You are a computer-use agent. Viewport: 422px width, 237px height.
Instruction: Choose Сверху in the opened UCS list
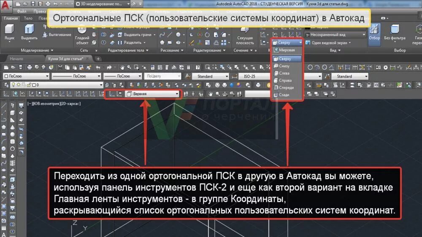tap(287, 59)
